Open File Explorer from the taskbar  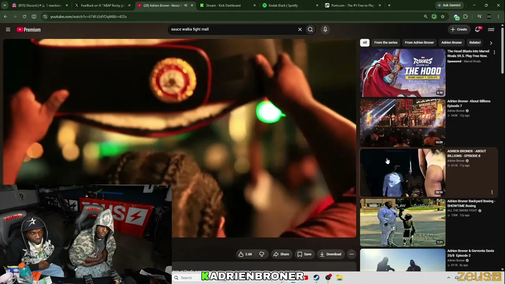click(339, 278)
